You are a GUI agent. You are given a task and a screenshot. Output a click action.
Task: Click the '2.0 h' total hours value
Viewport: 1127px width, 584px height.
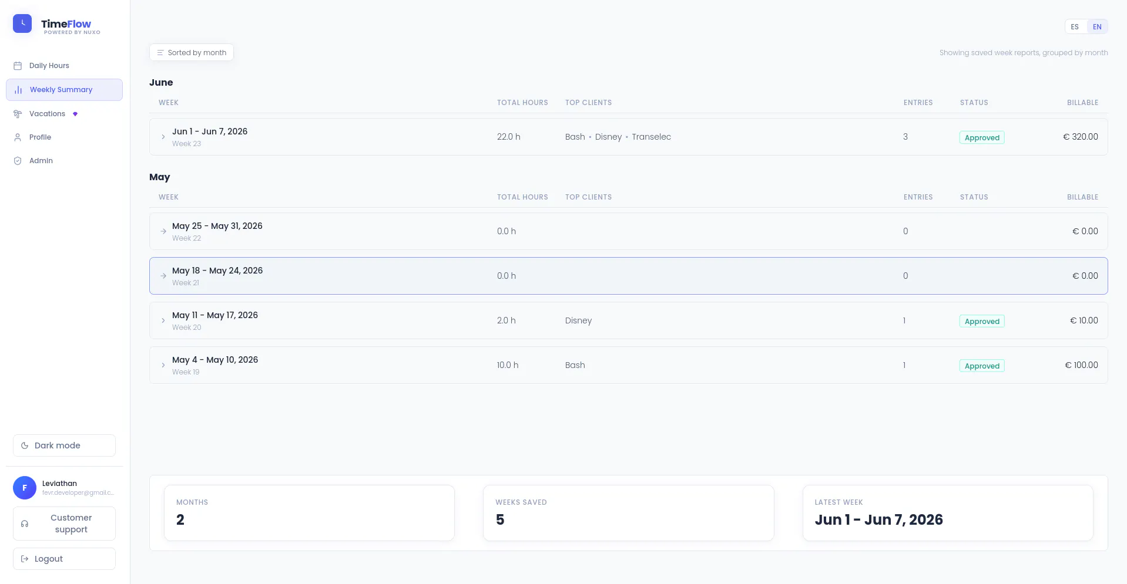coord(507,320)
